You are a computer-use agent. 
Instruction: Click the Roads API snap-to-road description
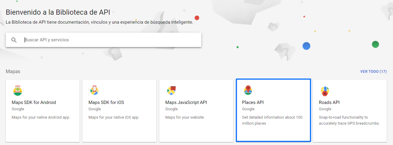pyautogui.click(x=349, y=120)
